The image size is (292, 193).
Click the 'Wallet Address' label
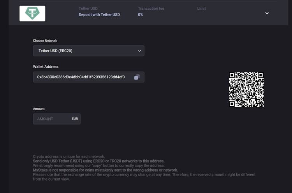click(46, 67)
